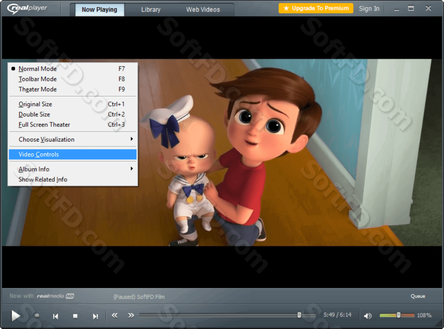Click the paused SoftFD Film title text
The image size is (444, 329).
click(139, 297)
